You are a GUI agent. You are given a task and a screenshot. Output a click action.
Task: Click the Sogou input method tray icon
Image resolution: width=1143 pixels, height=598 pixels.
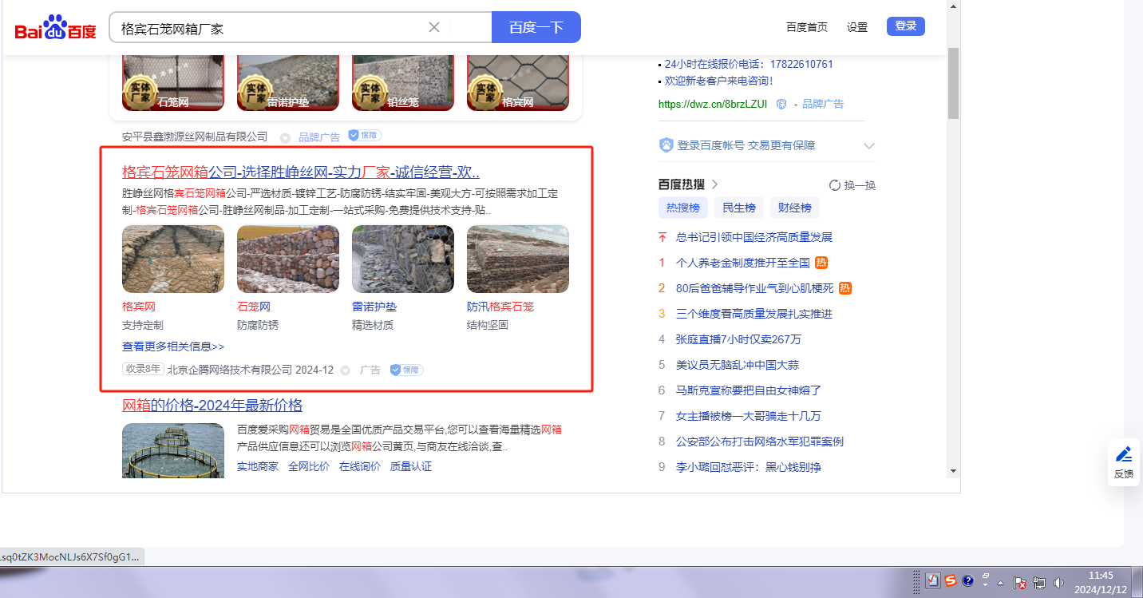coord(951,581)
